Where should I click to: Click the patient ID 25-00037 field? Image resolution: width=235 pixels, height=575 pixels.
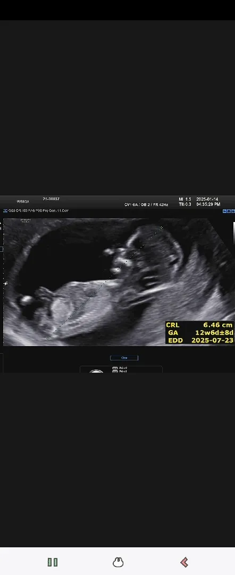click(51, 199)
